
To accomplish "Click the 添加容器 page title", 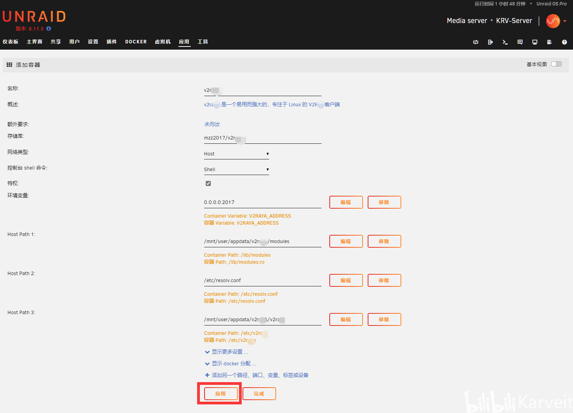I will [x=28, y=65].
